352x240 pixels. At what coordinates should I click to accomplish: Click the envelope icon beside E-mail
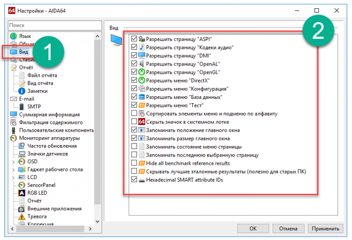[14, 99]
